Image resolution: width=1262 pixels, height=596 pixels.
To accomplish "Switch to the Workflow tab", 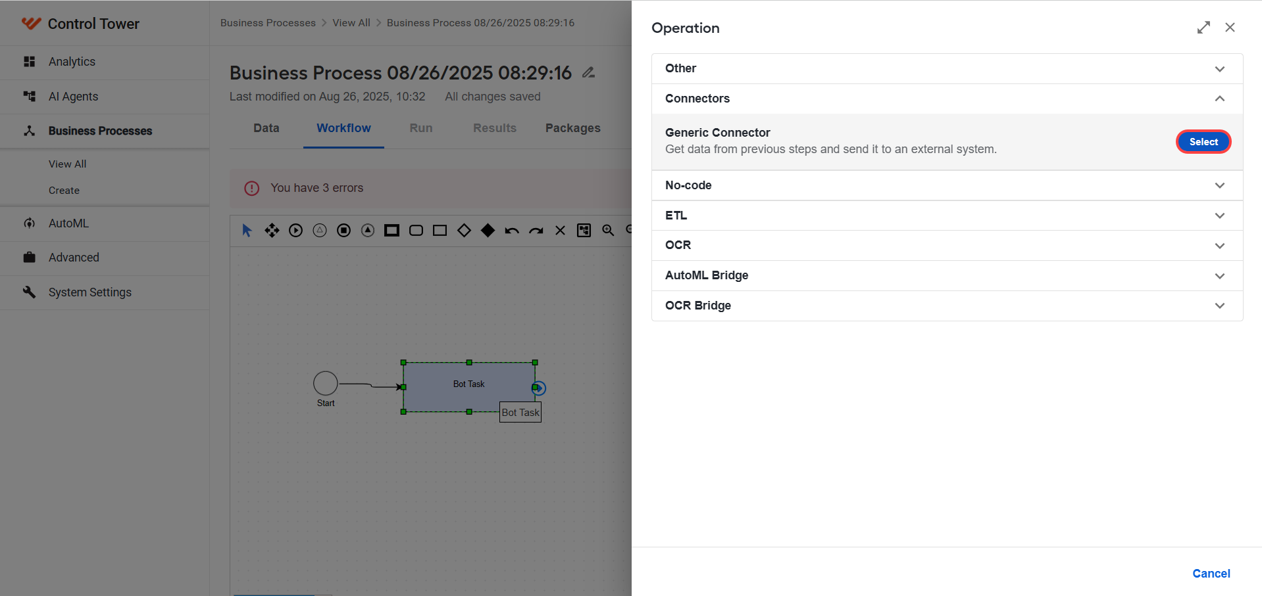I will click(343, 128).
